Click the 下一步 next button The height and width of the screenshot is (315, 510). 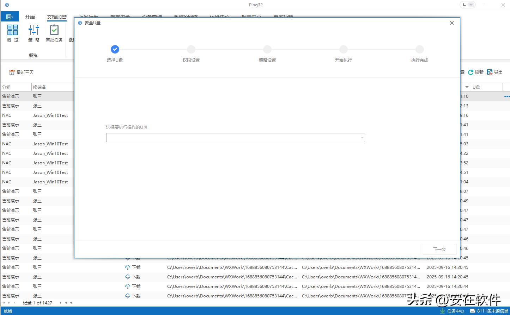pyautogui.click(x=439, y=249)
